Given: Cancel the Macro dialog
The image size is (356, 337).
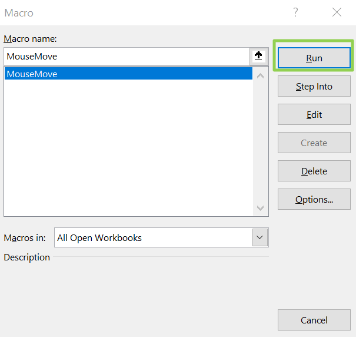Looking at the screenshot, I should point(314,321).
